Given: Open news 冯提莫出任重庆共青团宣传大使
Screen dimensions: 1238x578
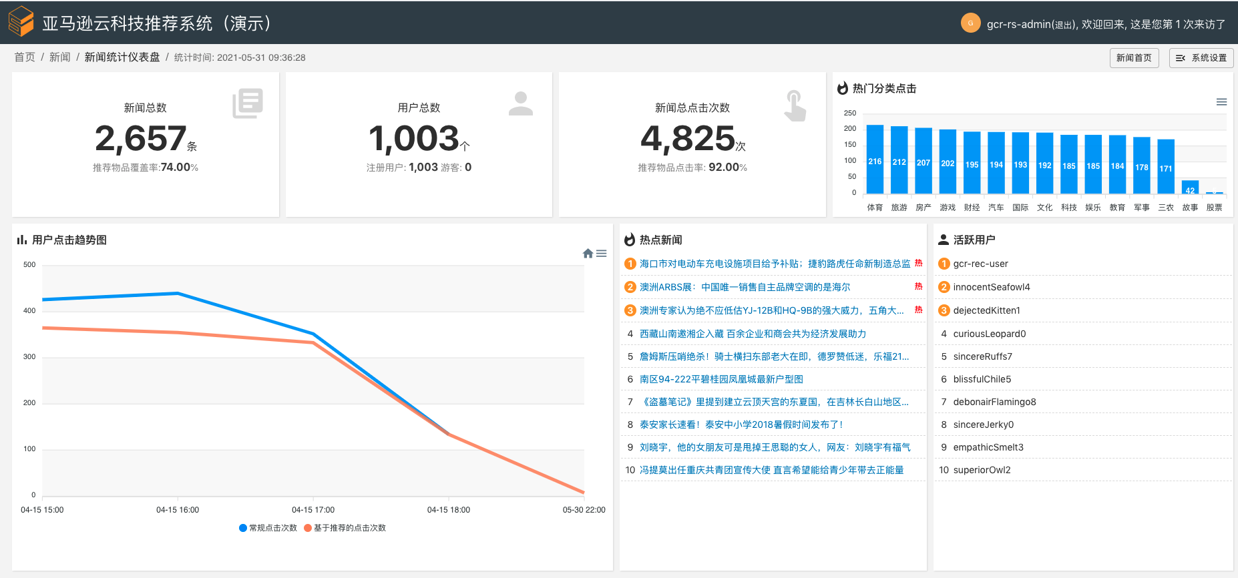Looking at the screenshot, I should click(771, 470).
